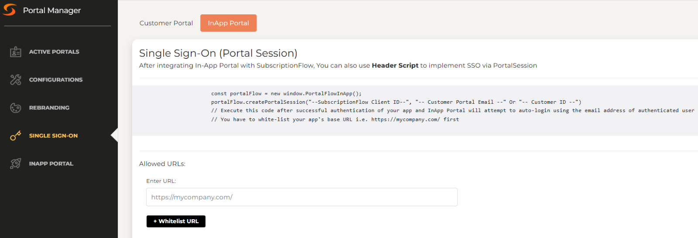Image resolution: width=698 pixels, height=238 pixels.
Task: Select Single Sign-On menu label
Action: click(x=53, y=136)
